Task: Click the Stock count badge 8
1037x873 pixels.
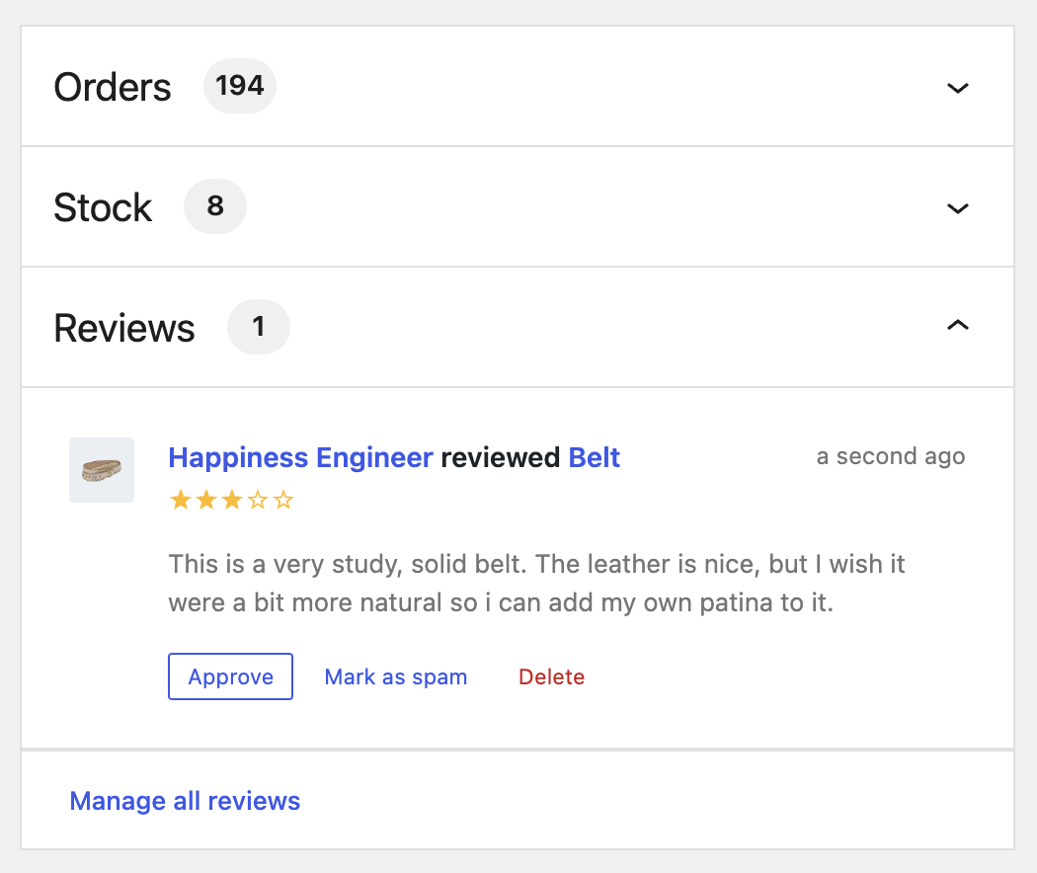Action: [x=215, y=206]
